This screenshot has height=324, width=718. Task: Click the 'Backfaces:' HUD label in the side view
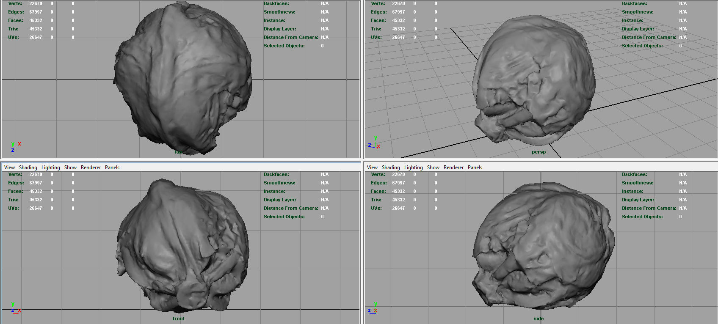[635, 174]
